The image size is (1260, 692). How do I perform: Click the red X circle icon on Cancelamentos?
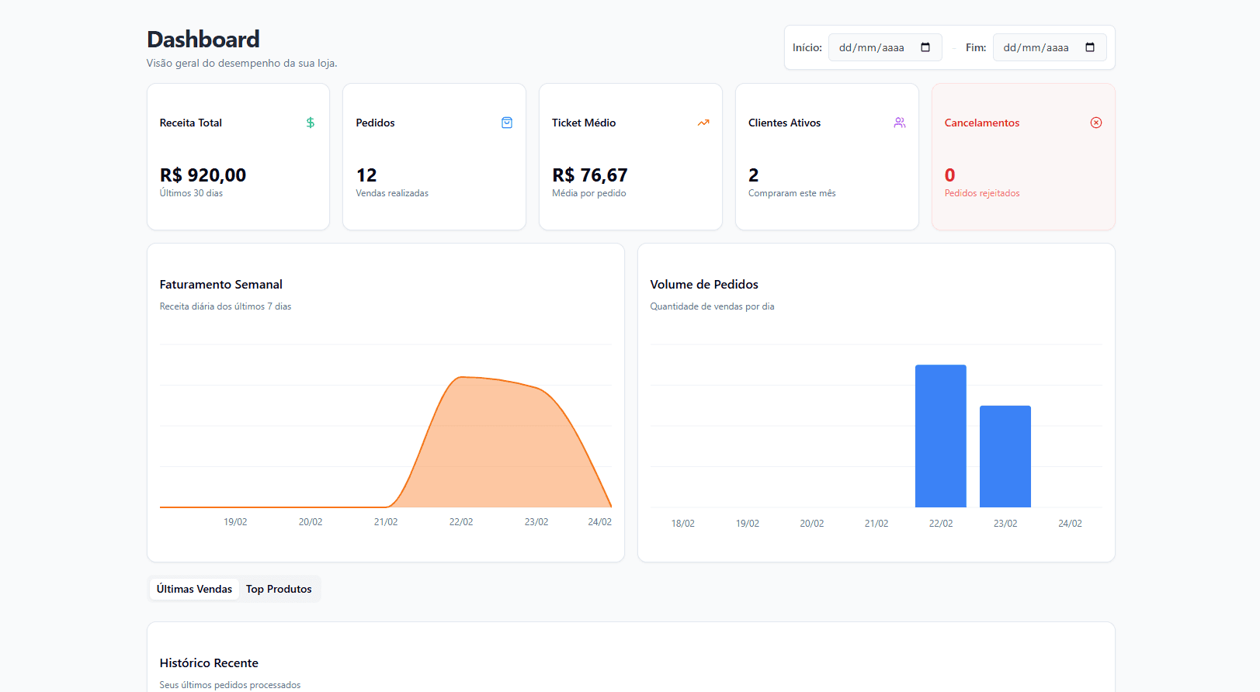(x=1096, y=123)
